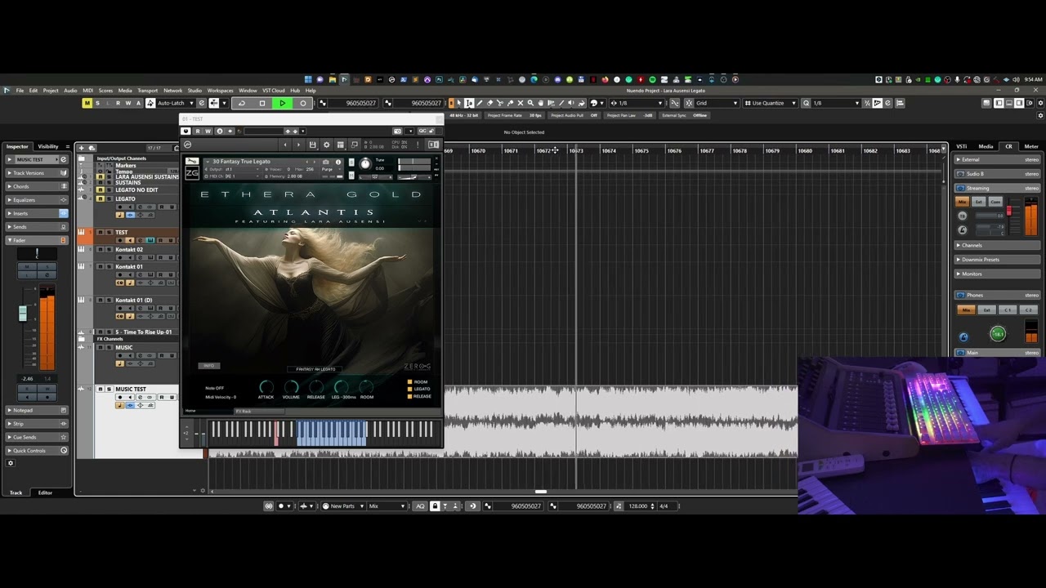Select the Draw pencil tool

pyautogui.click(x=480, y=103)
